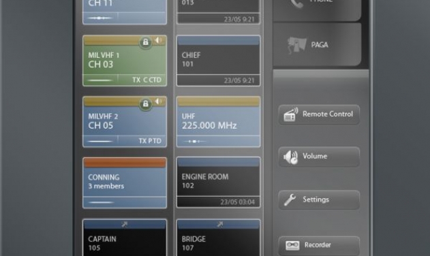Image resolution: width=430 pixels, height=256 pixels.
Task: Click the Remote Control radio icon
Action: (291, 114)
